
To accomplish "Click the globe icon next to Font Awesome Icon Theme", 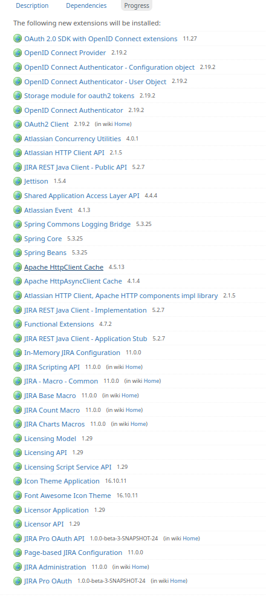I will pyautogui.click(x=18, y=496).
